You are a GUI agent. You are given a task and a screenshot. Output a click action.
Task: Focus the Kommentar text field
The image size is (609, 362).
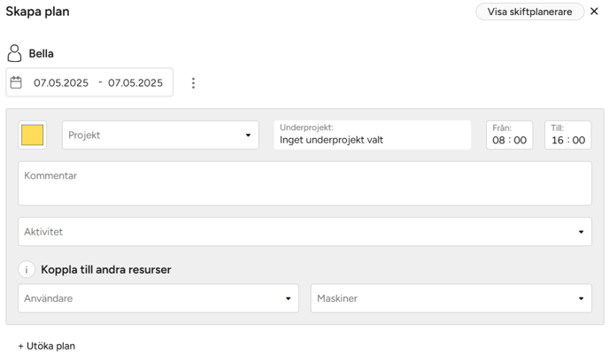304,183
